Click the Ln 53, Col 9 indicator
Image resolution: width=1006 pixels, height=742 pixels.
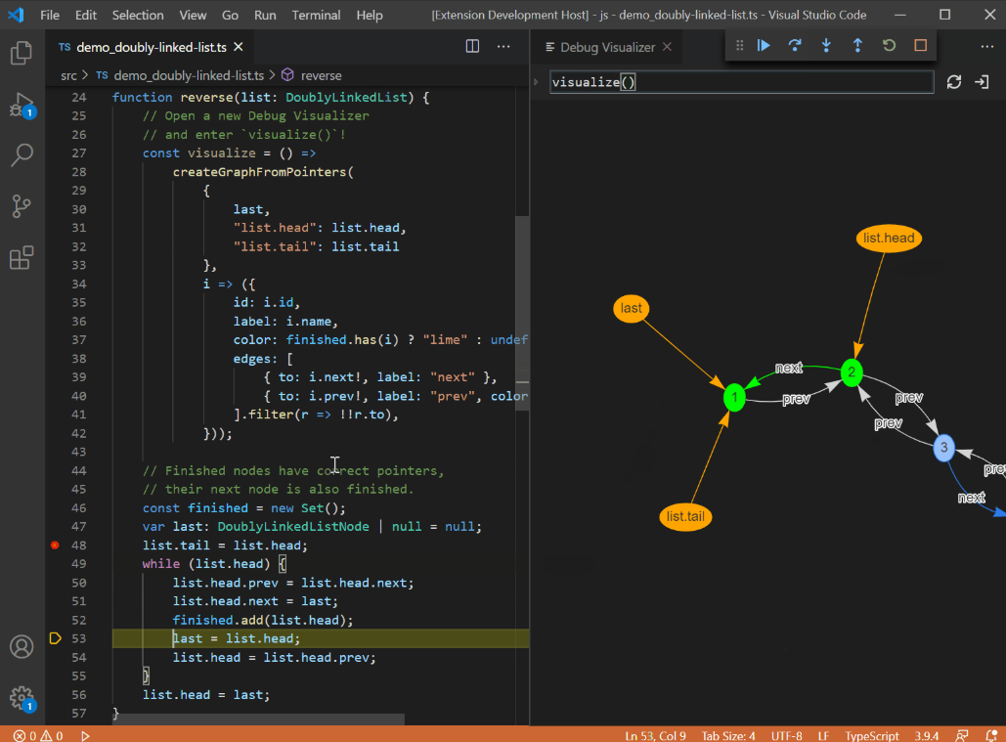pyautogui.click(x=655, y=735)
